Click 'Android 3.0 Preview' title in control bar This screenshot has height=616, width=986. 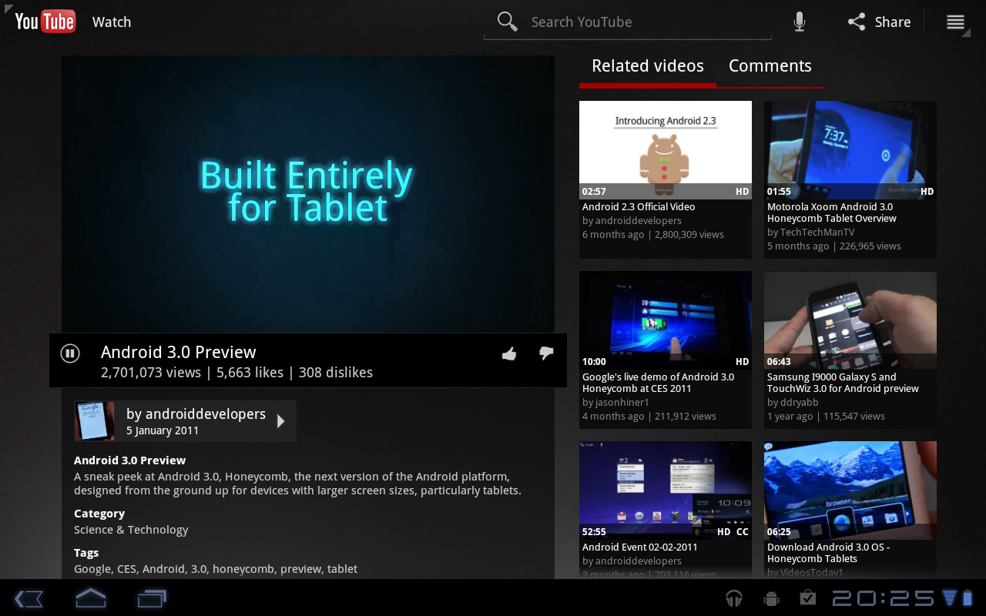(178, 353)
